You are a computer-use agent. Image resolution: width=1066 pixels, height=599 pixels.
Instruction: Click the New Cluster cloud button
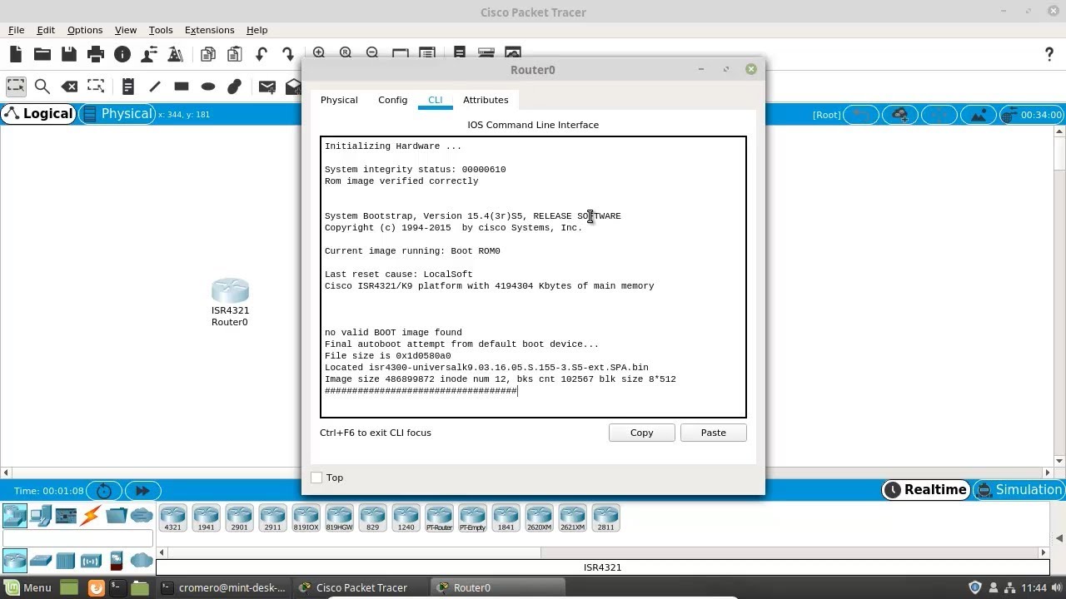pyautogui.click(x=900, y=115)
